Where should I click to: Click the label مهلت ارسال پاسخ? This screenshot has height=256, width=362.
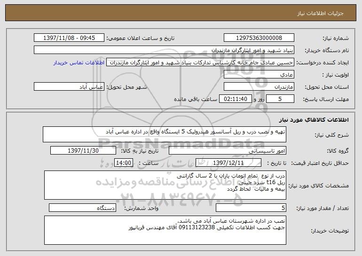326,100
